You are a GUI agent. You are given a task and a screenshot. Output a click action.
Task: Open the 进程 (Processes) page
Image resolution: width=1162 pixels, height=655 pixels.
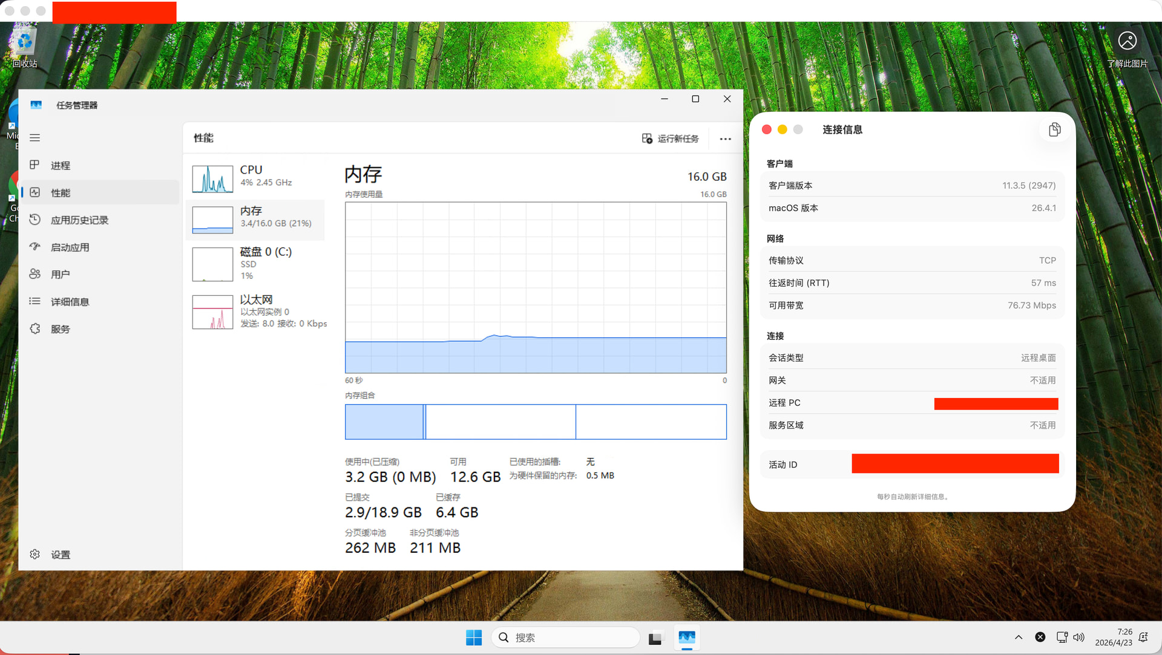(60, 165)
